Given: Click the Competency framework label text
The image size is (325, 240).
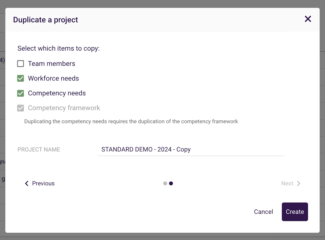Looking at the screenshot, I should [x=64, y=108].
